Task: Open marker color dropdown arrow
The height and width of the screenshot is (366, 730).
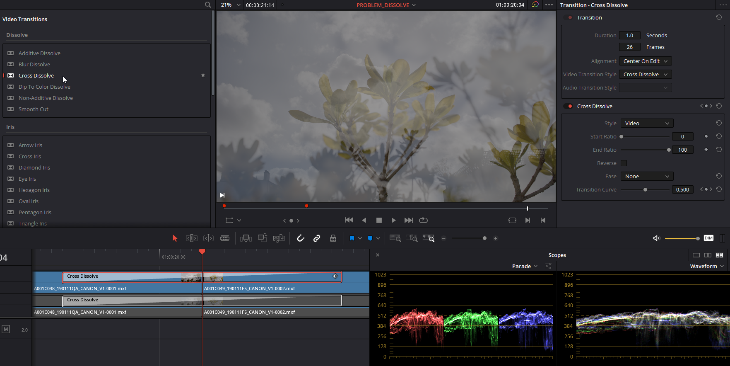Action: pyautogui.click(x=378, y=238)
